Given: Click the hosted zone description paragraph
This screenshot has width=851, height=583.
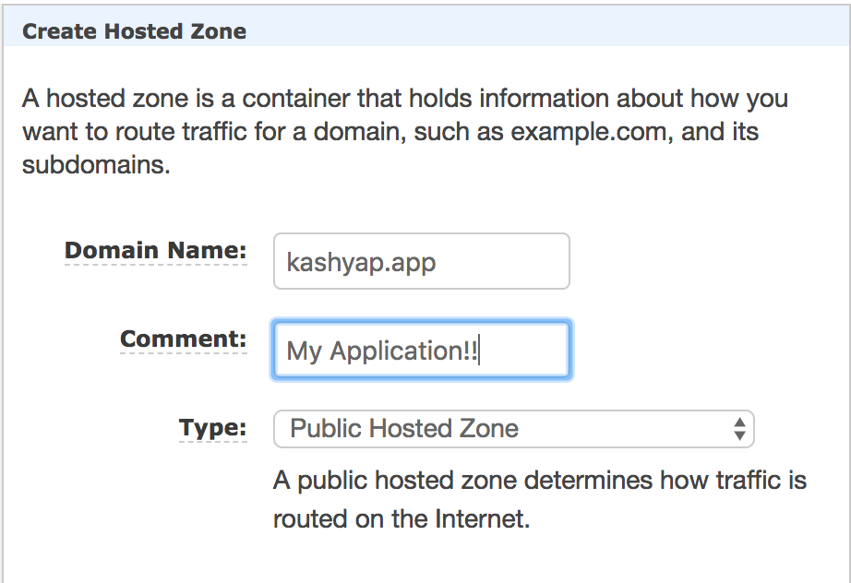Looking at the screenshot, I should pyautogui.click(x=405, y=133).
